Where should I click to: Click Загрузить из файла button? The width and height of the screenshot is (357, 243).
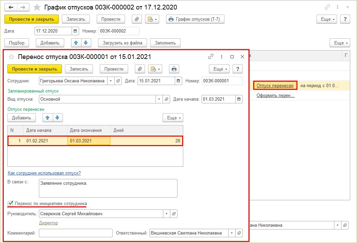coord(122,43)
